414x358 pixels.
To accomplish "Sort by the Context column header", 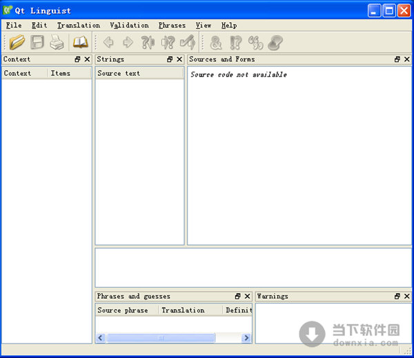I will [25, 73].
